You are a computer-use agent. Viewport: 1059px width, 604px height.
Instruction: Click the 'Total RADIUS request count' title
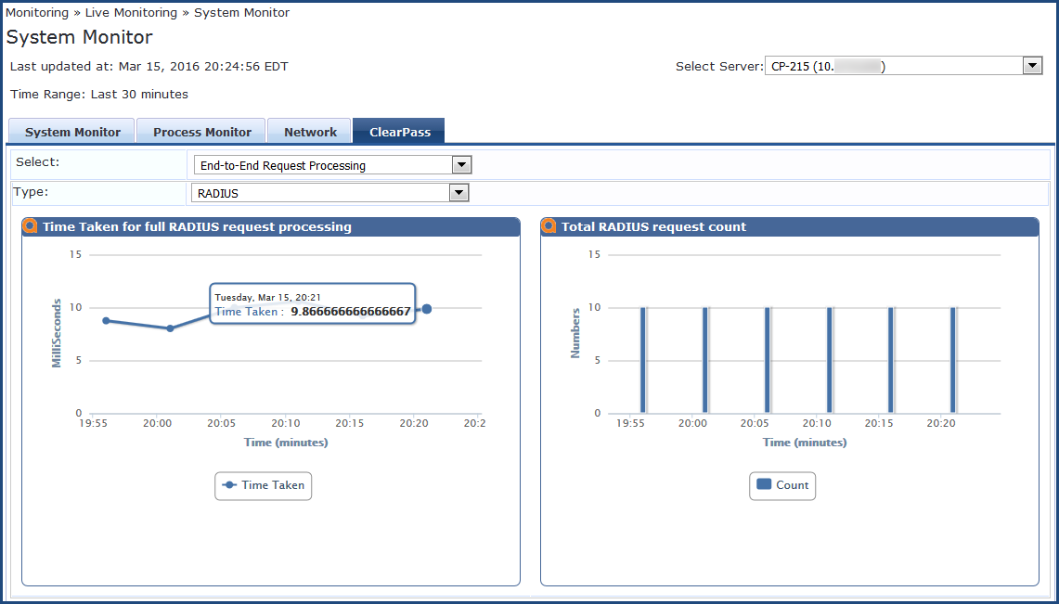click(653, 226)
